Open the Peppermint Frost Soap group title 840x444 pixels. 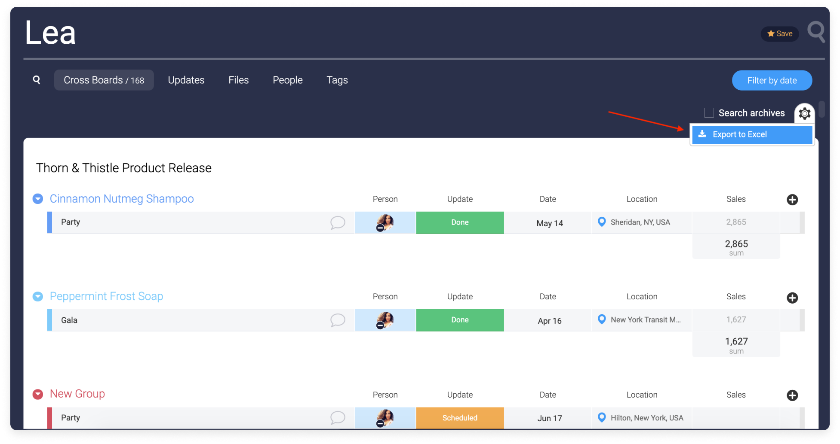click(x=106, y=296)
